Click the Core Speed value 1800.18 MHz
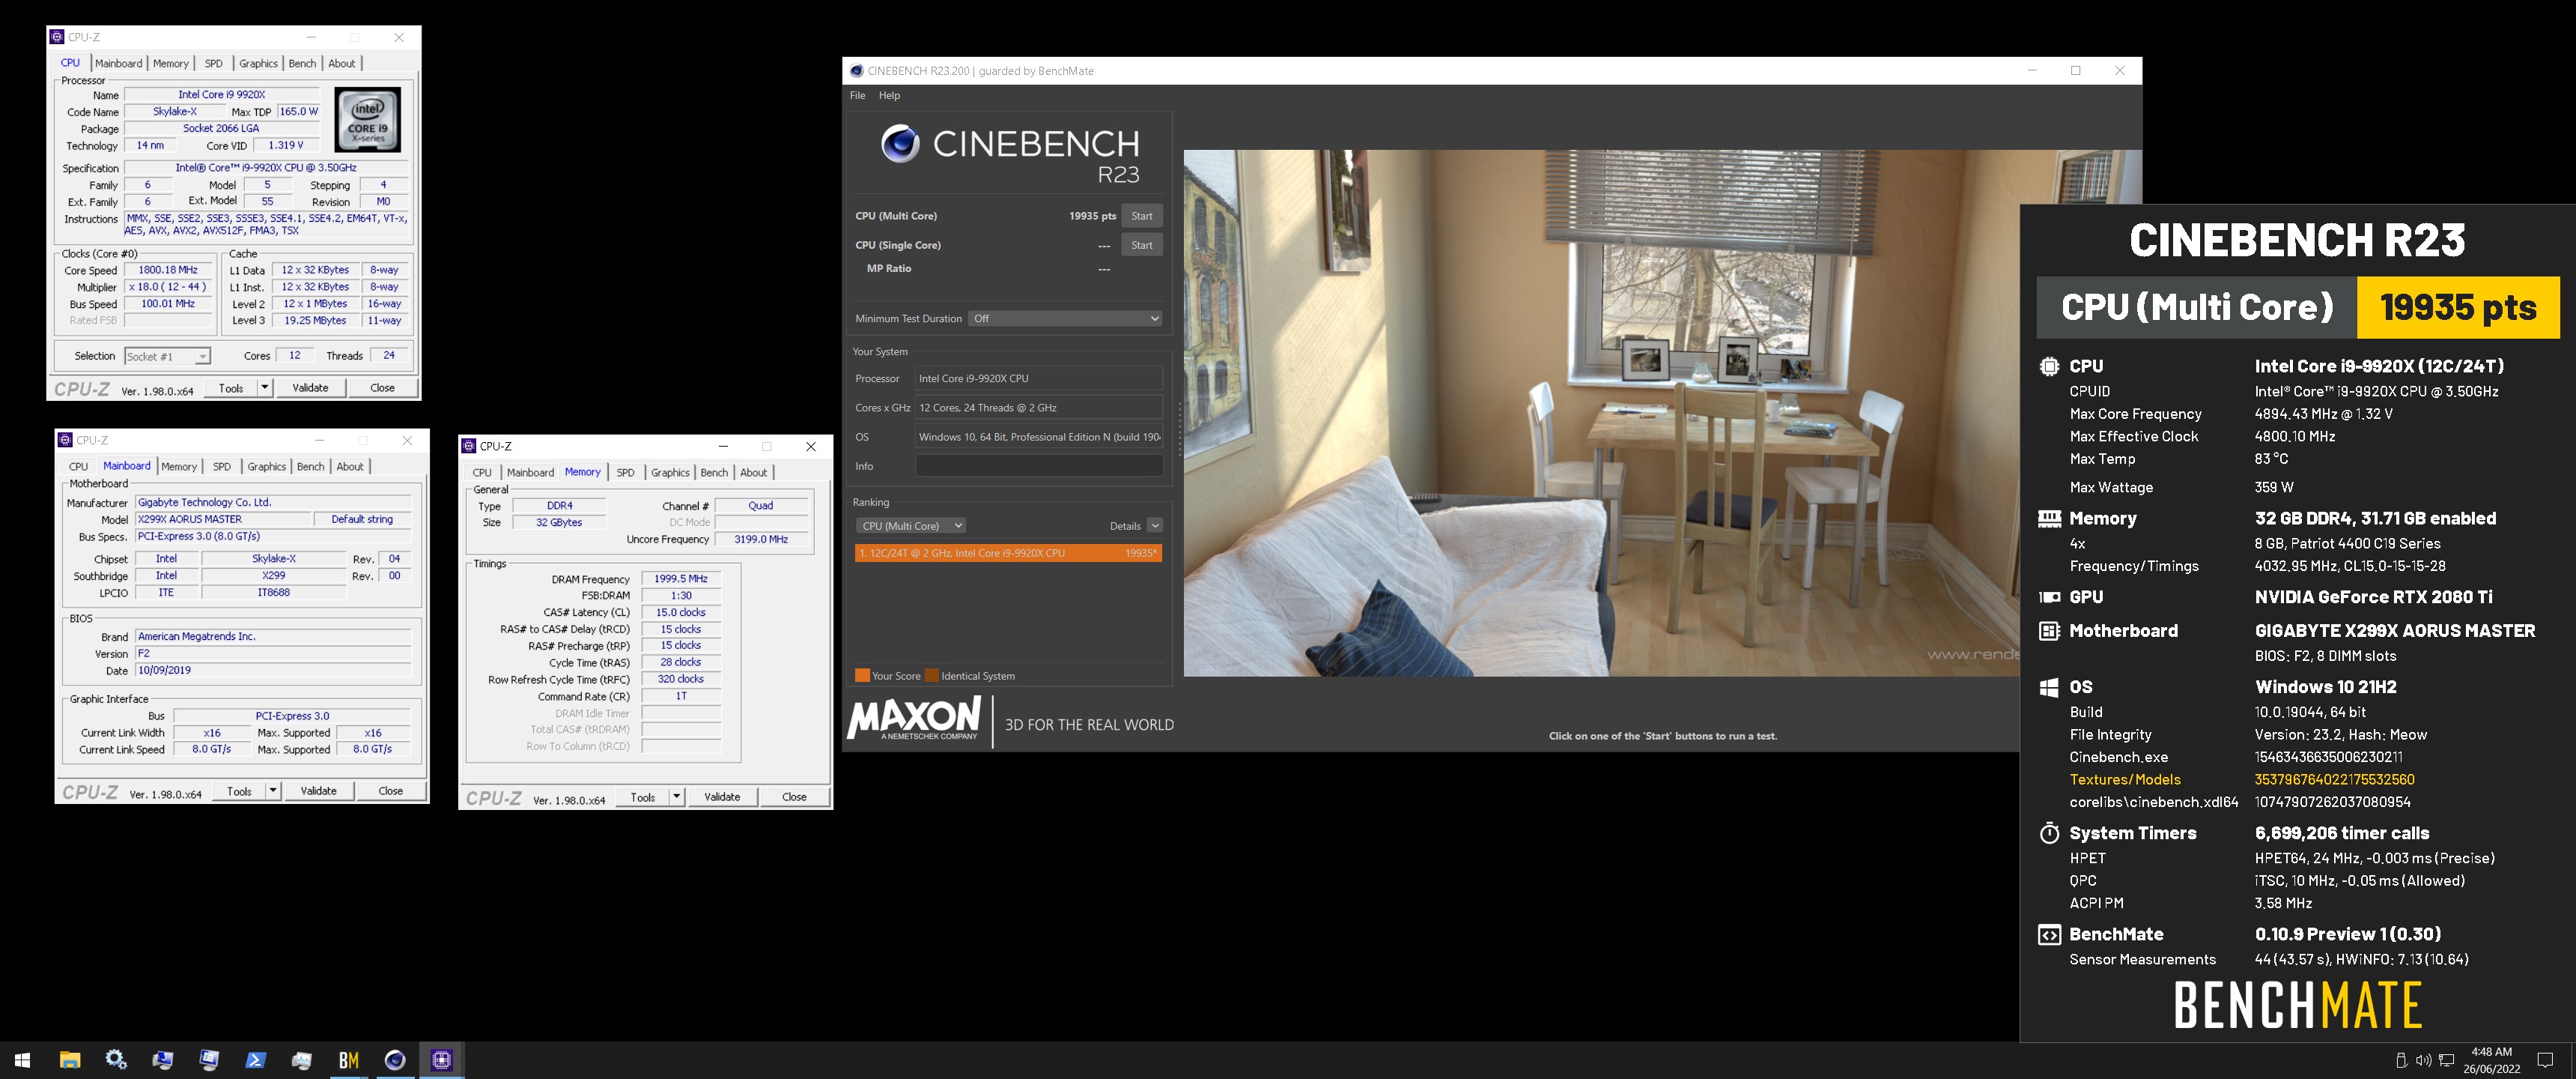 pyautogui.click(x=168, y=270)
